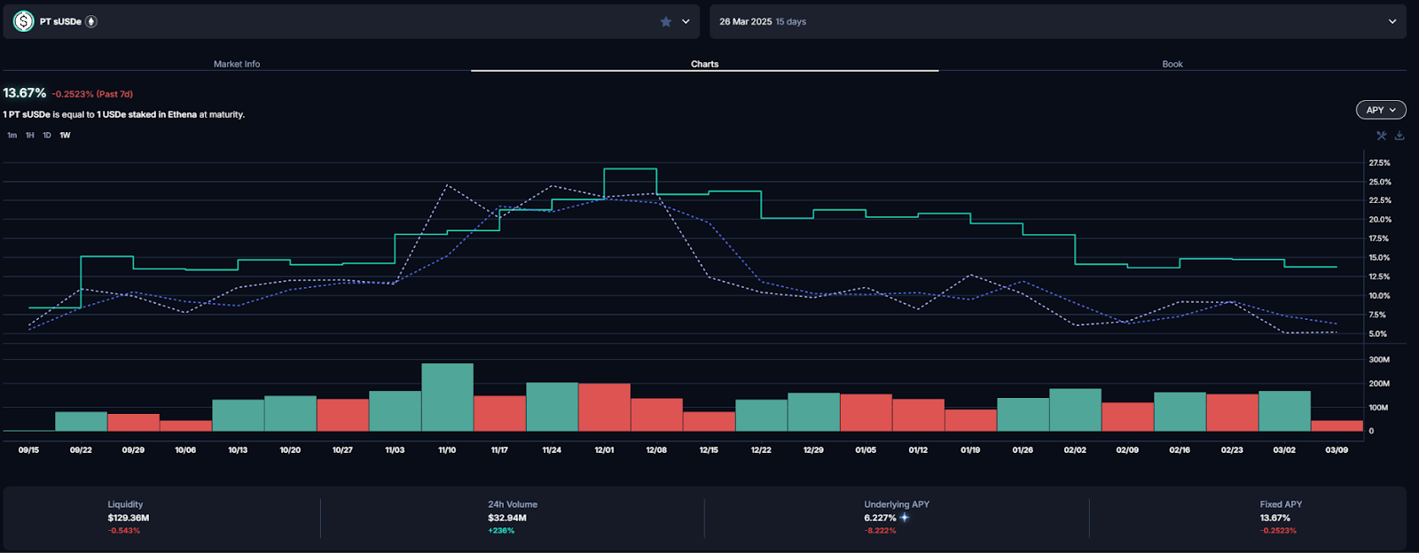The image size is (1419, 553).
Task: Toggle the favorite star for PT sUSDe
Action: coord(666,21)
